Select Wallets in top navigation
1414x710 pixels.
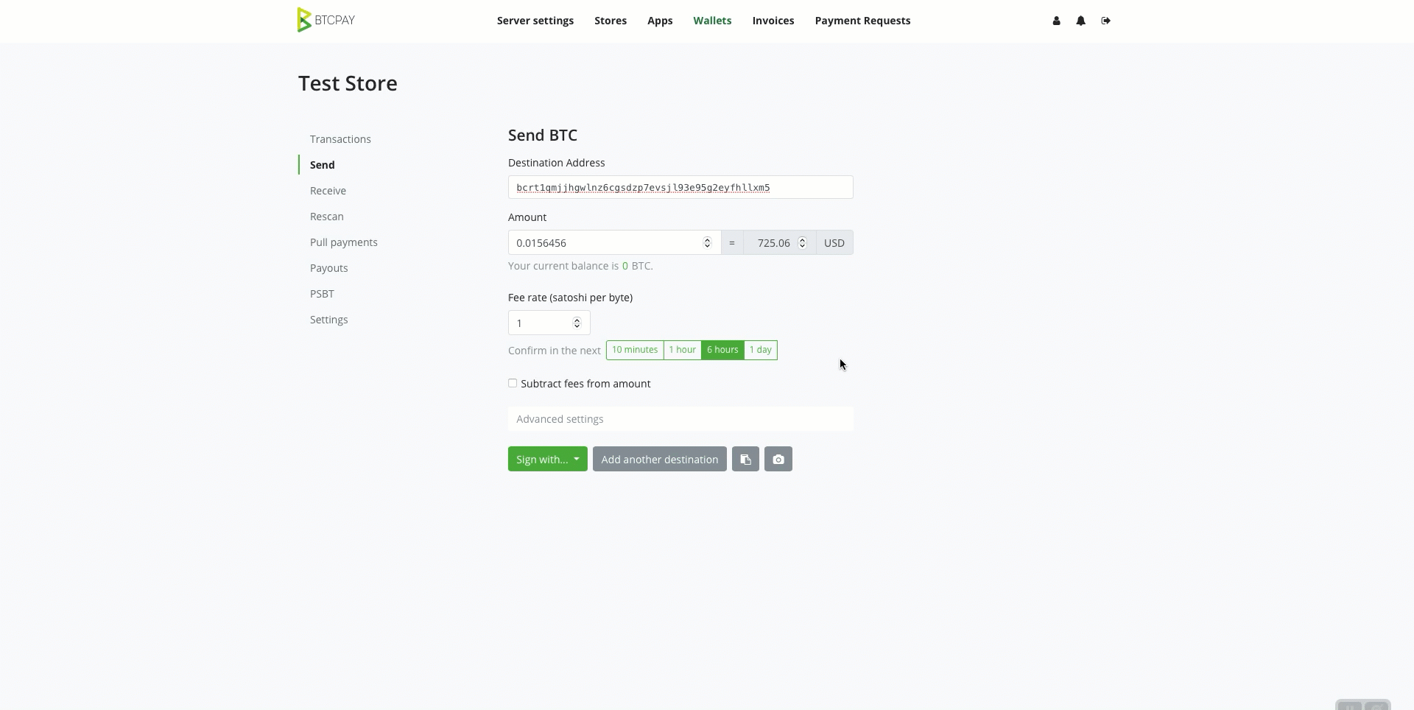coord(712,21)
